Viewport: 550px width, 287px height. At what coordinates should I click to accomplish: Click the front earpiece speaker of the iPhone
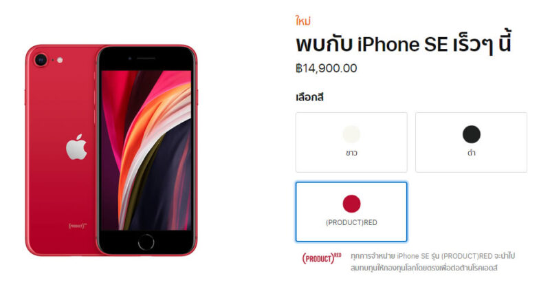click(146, 59)
